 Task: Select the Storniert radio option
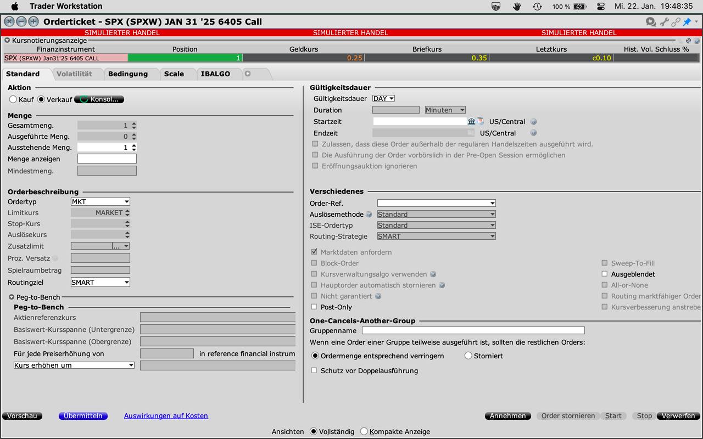[x=468, y=356]
